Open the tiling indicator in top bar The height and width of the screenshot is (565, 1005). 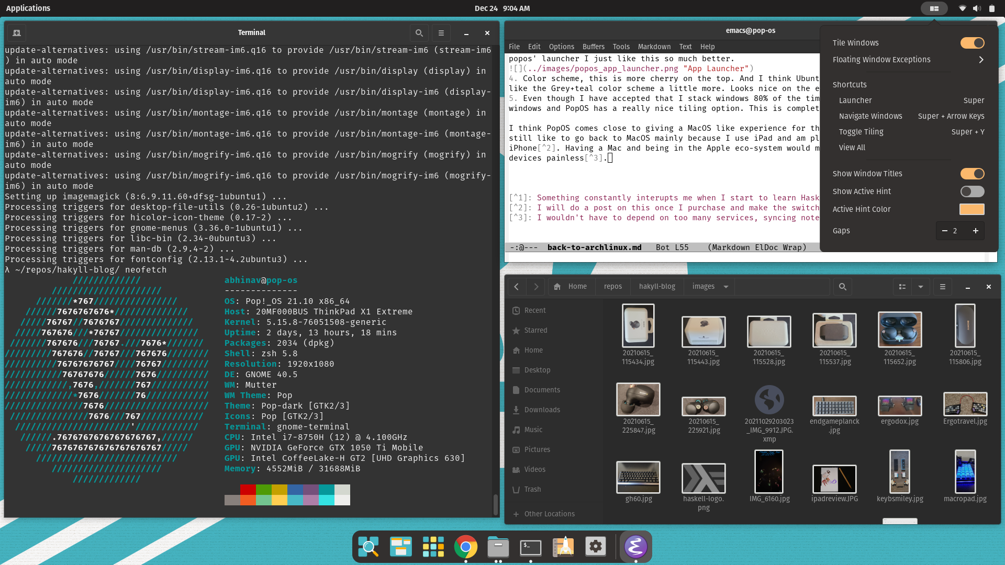tap(934, 8)
